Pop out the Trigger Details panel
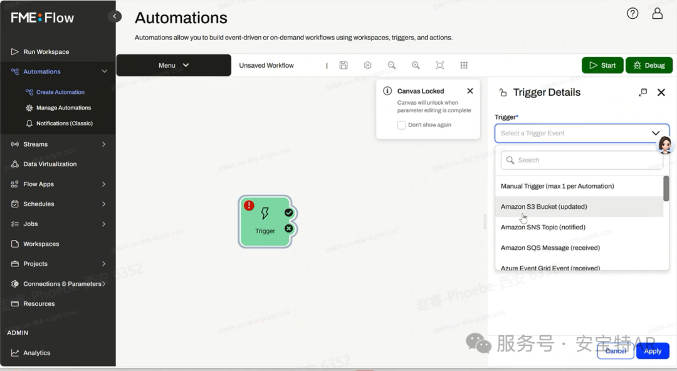Image resolution: width=677 pixels, height=371 pixels. pos(643,92)
